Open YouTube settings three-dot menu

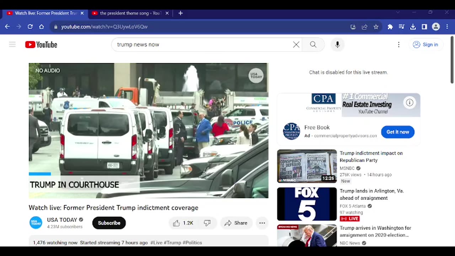(398, 44)
